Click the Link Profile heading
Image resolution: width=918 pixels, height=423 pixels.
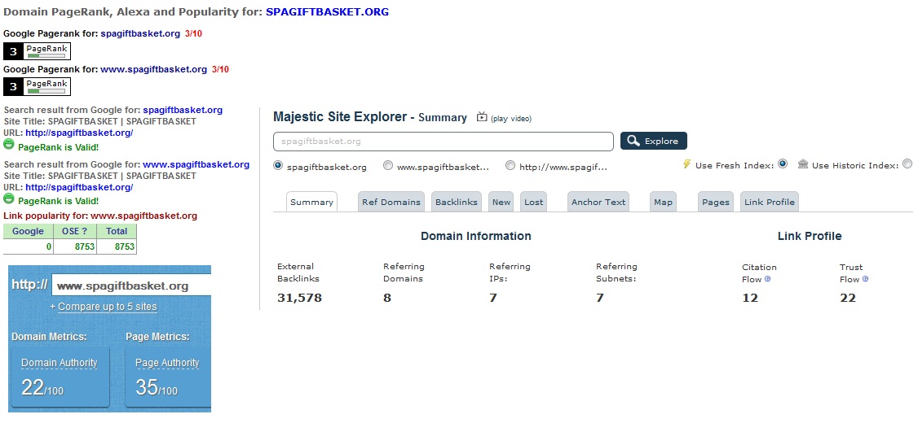(810, 236)
